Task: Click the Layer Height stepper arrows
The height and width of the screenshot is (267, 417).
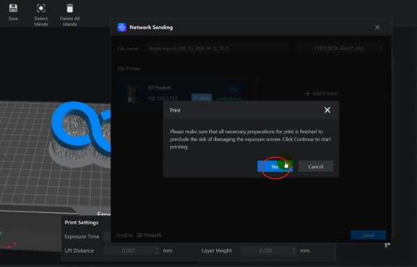Action: click(293, 250)
